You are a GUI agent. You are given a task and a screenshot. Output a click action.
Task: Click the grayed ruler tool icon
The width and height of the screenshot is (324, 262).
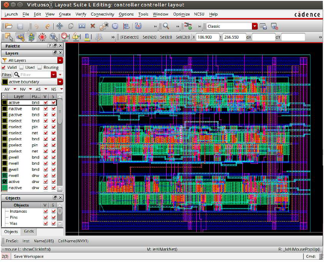click(99, 37)
